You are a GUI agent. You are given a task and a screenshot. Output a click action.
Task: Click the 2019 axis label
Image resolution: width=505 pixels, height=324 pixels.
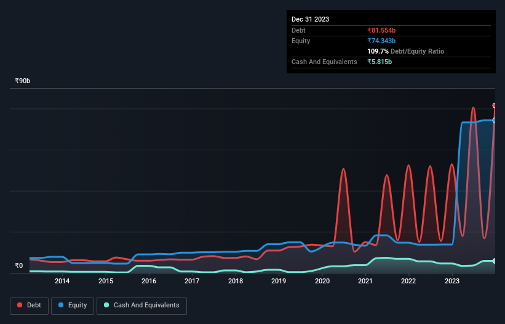279,281
